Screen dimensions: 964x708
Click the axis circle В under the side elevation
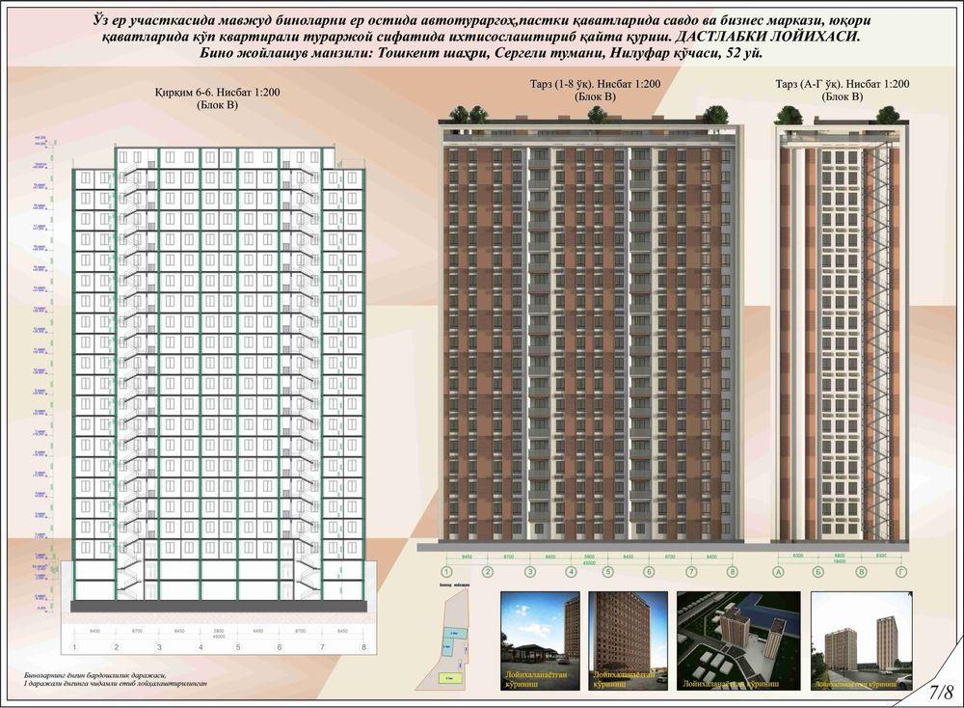point(862,573)
